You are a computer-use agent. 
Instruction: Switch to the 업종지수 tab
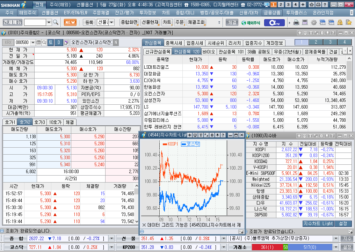click(x=254, y=43)
